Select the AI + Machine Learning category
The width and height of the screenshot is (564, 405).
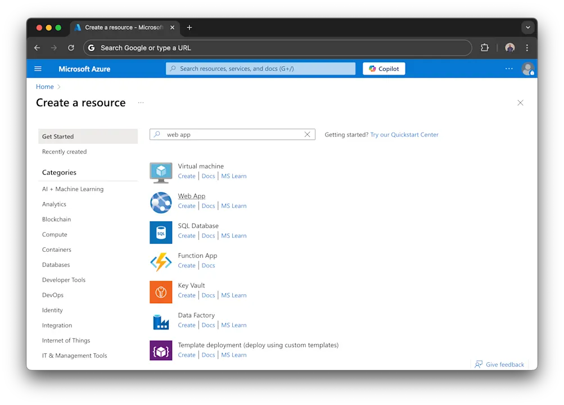coord(73,189)
